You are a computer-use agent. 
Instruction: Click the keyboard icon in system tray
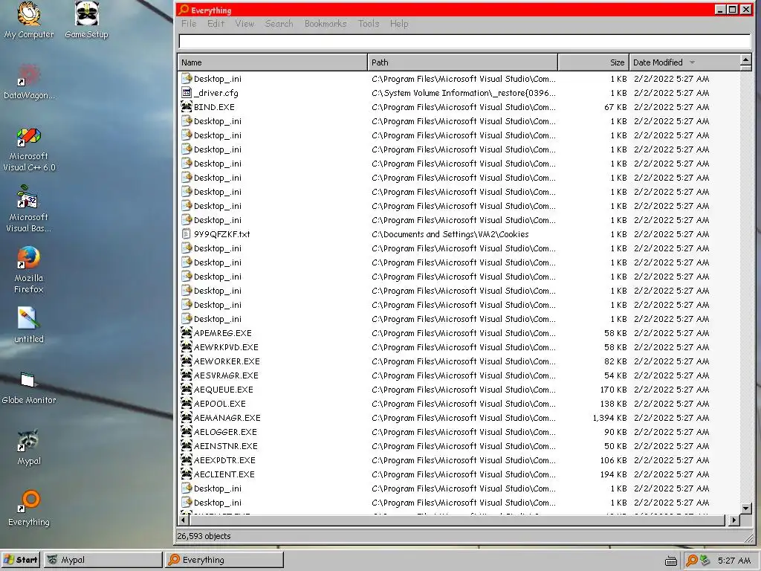point(671,561)
